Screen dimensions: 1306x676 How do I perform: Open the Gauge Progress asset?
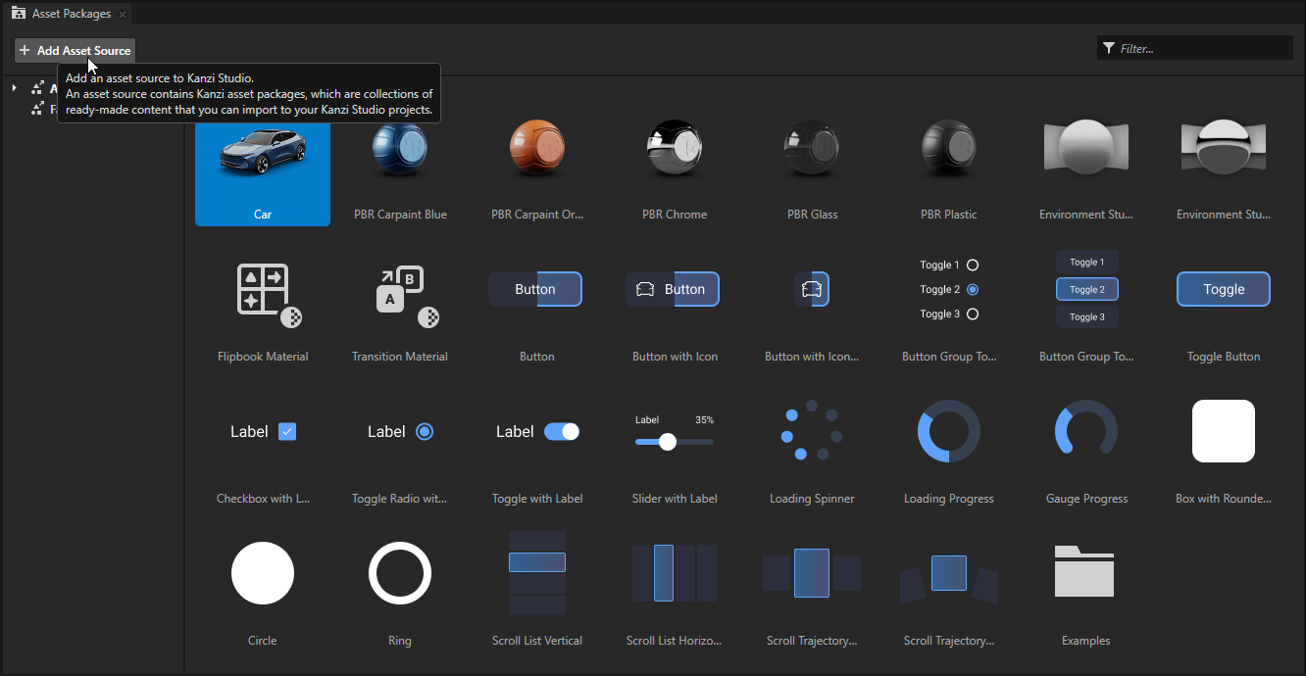pyautogui.click(x=1086, y=431)
